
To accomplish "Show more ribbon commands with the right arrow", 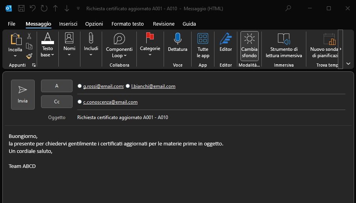I will tap(340, 49).
